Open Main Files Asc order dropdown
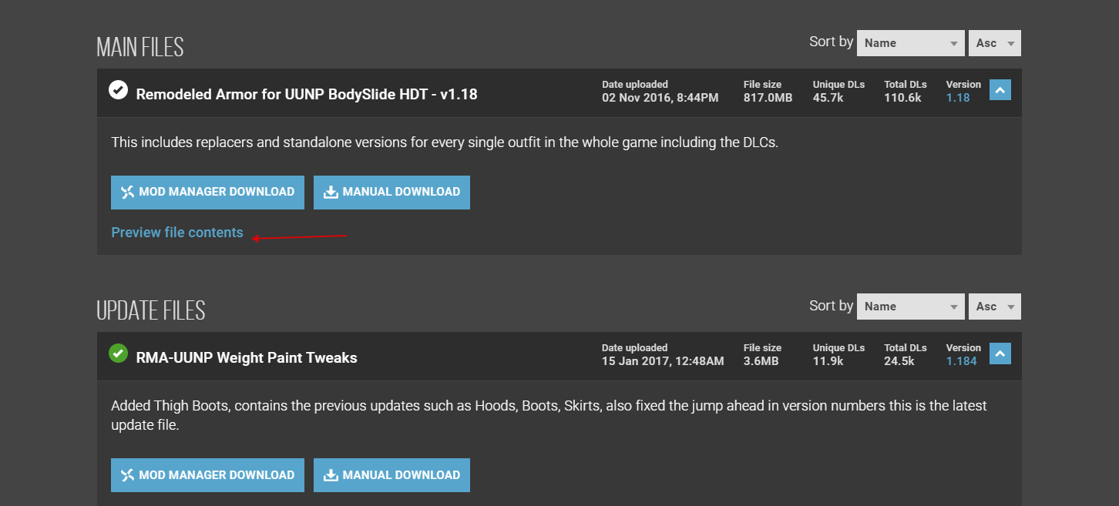The image size is (1119, 506). [x=994, y=43]
